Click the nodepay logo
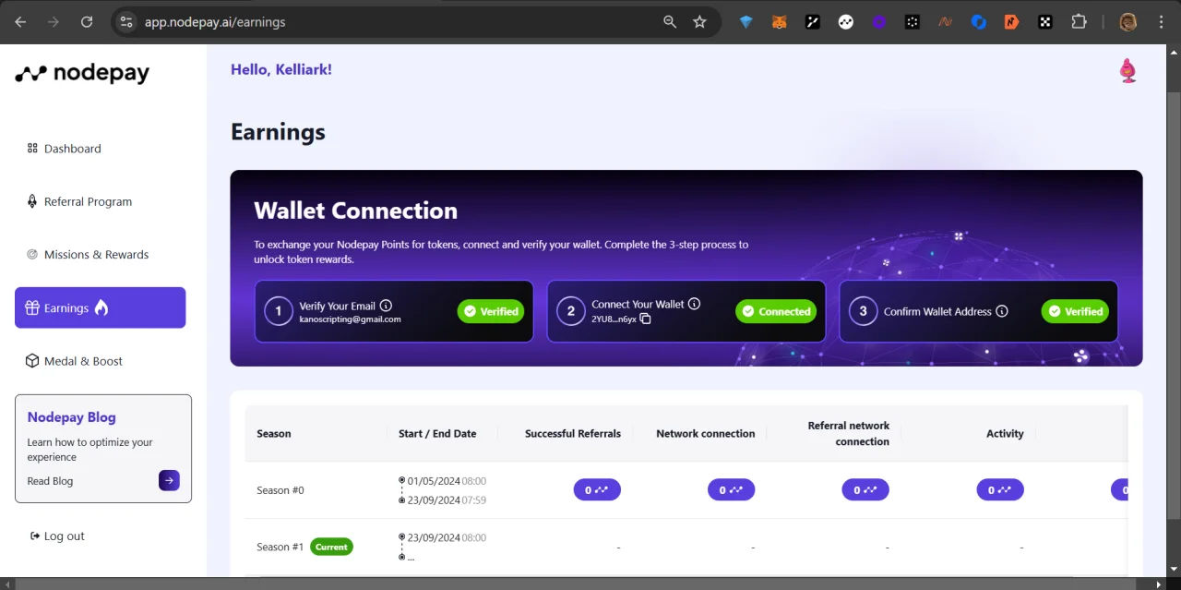Viewport: 1181px width, 590px height. (x=82, y=74)
